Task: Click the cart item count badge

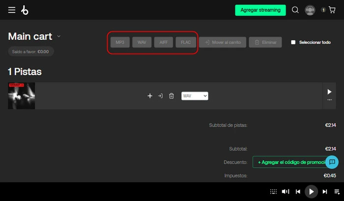Action: pyautogui.click(x=323, y=10)
